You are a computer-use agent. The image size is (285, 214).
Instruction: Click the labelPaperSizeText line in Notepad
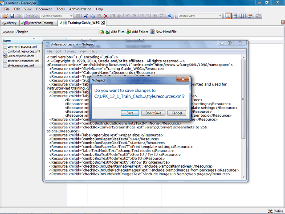pos(106,135)
